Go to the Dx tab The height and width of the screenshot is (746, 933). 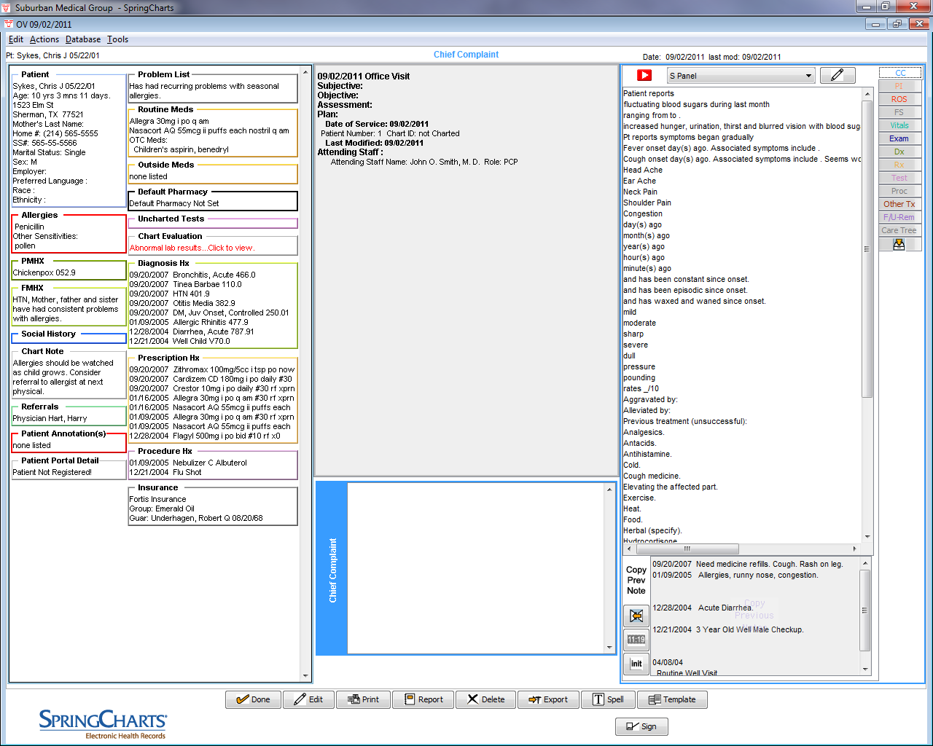pos(900,152)
